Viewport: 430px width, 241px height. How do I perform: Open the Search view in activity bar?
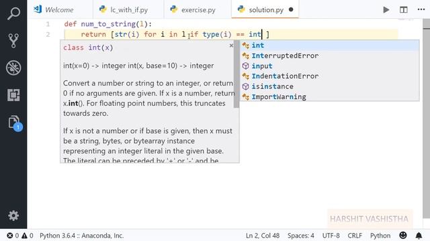(x=13, y=13)
